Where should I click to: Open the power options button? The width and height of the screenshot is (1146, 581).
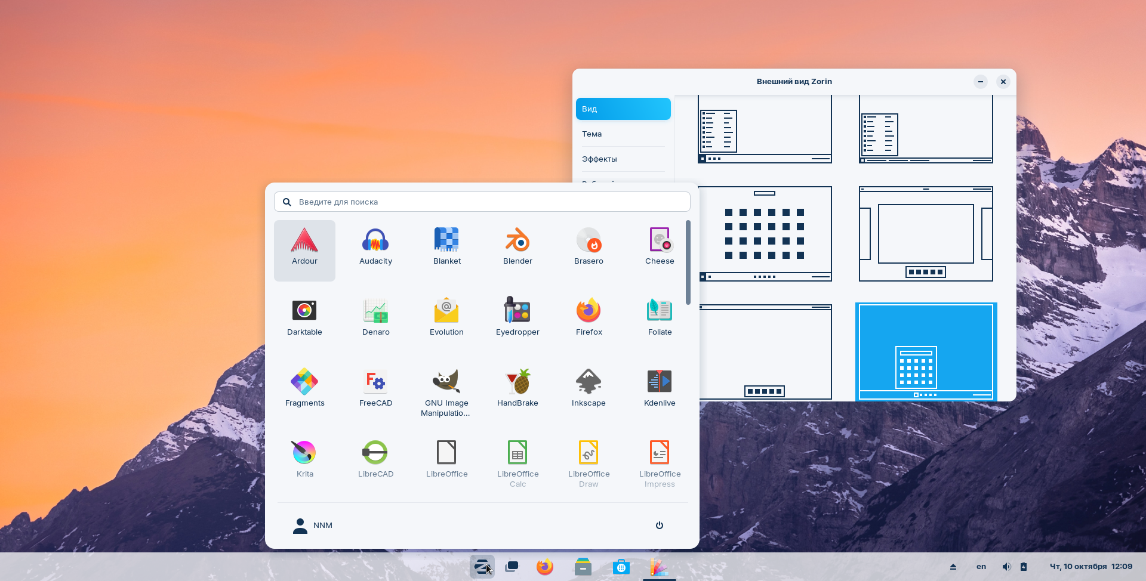[660, 526]
